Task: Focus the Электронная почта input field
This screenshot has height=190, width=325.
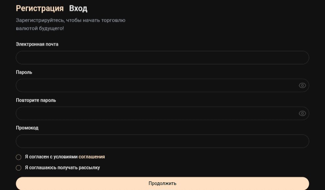Action: (x=162, y=58)
